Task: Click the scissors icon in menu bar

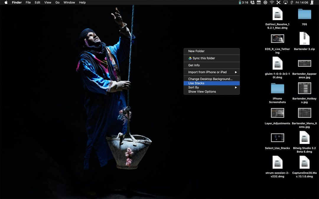Action: click(279, 2)
